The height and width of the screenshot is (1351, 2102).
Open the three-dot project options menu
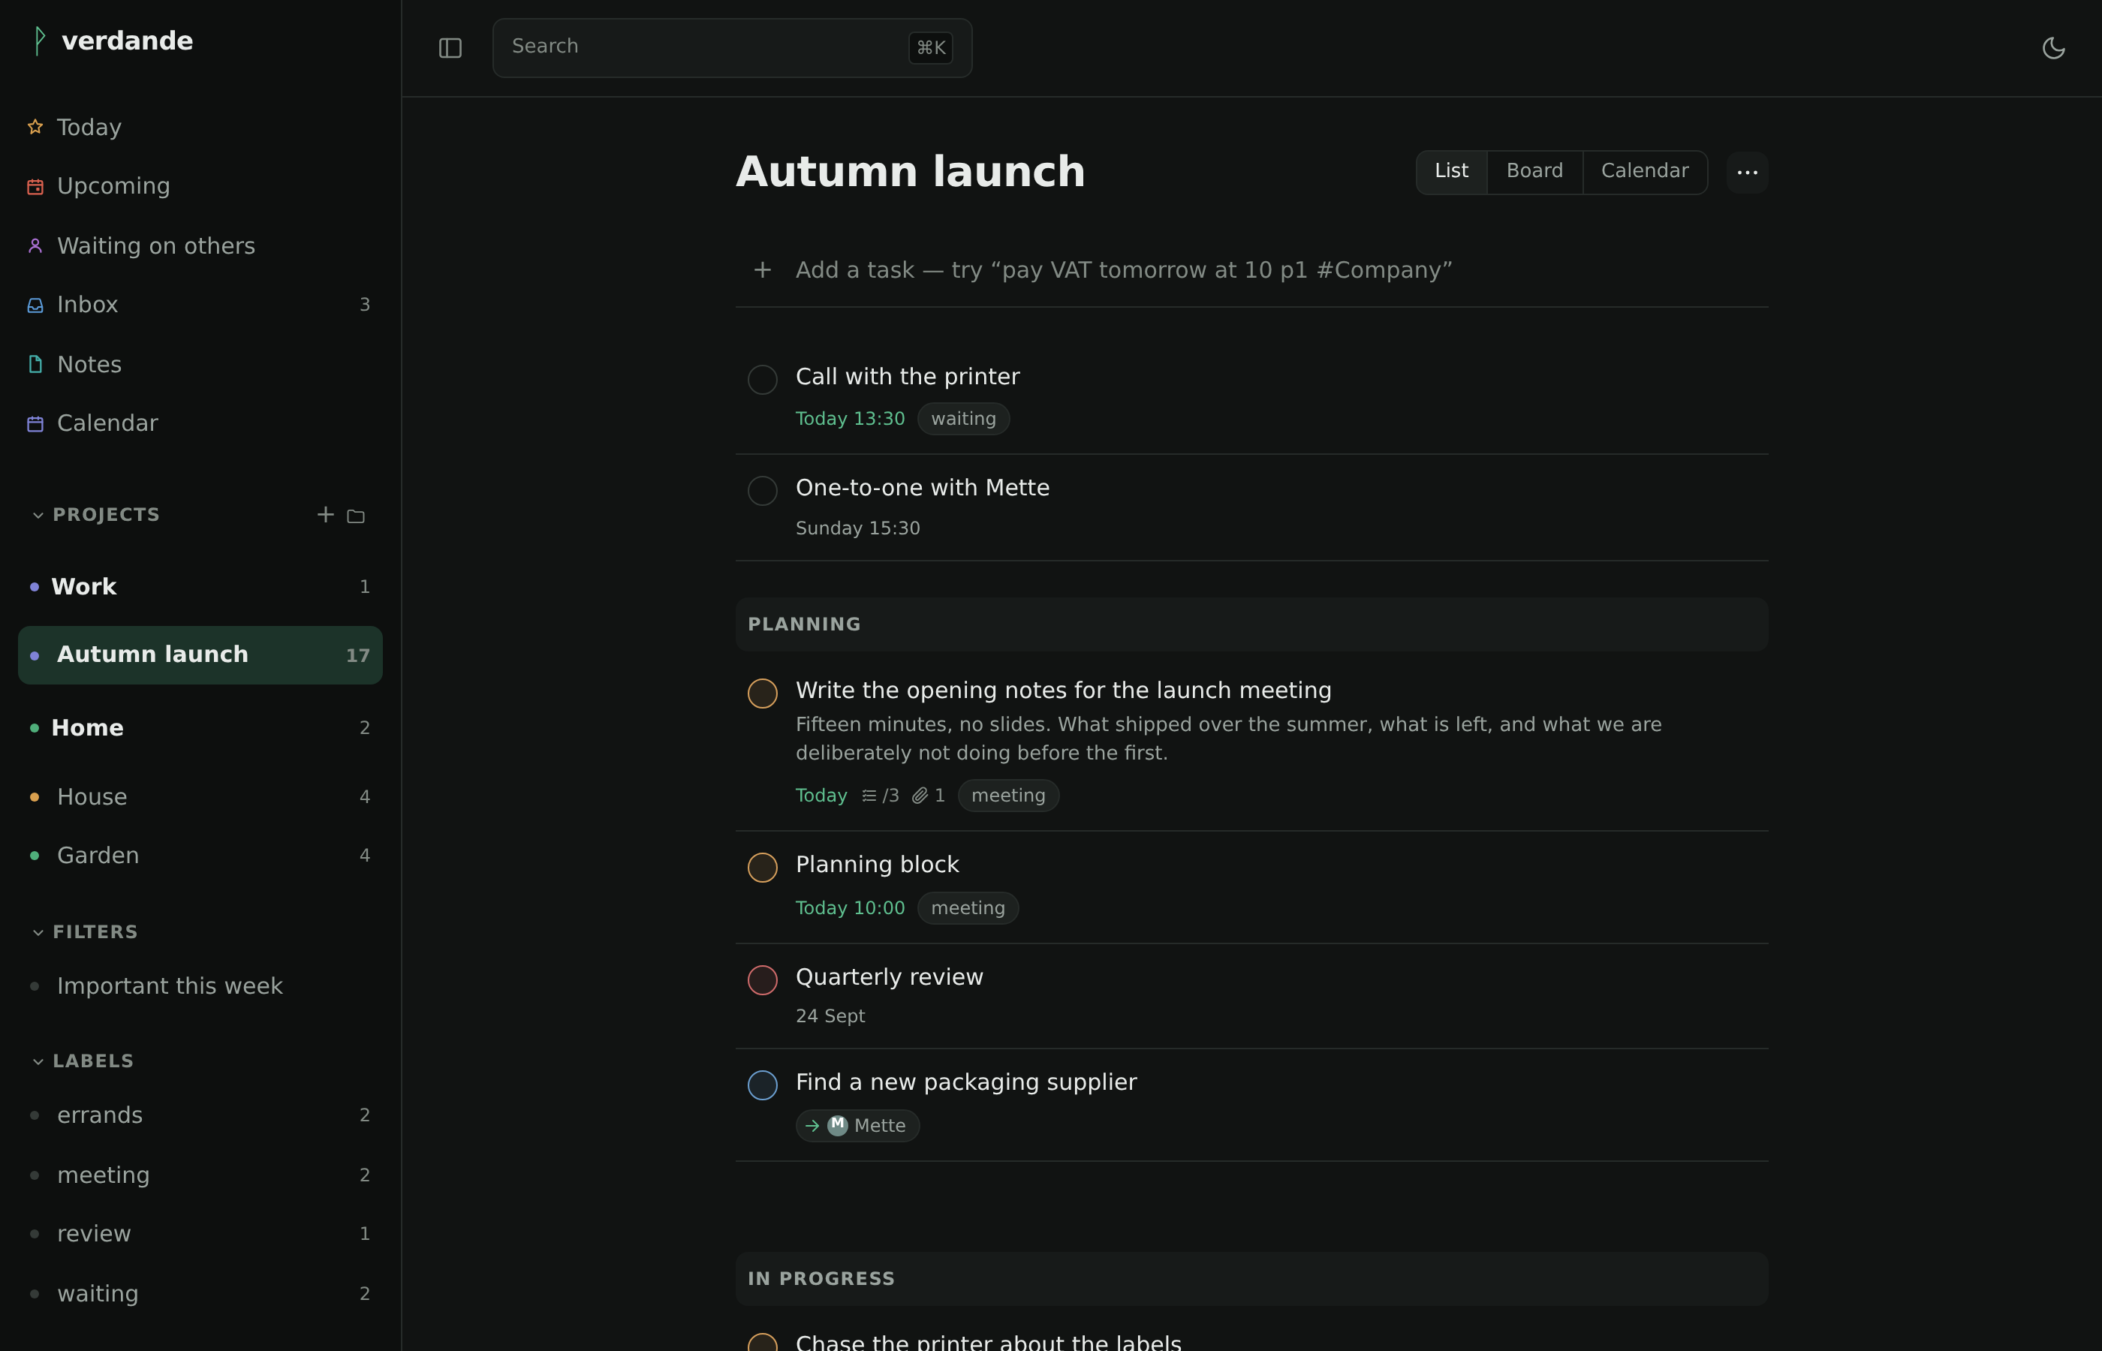click(1747, 172)
